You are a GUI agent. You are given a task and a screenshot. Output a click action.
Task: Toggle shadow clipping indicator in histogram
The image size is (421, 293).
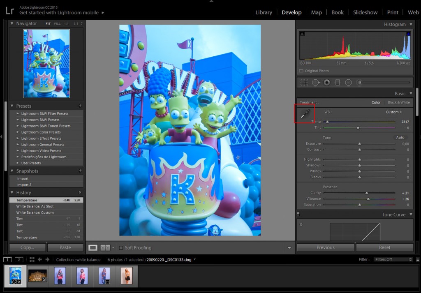pos(302,34)
